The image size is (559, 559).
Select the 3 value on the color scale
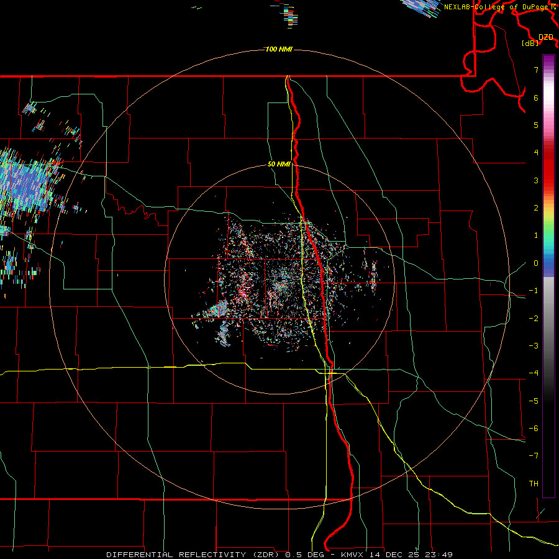click(x=536, y=180)
